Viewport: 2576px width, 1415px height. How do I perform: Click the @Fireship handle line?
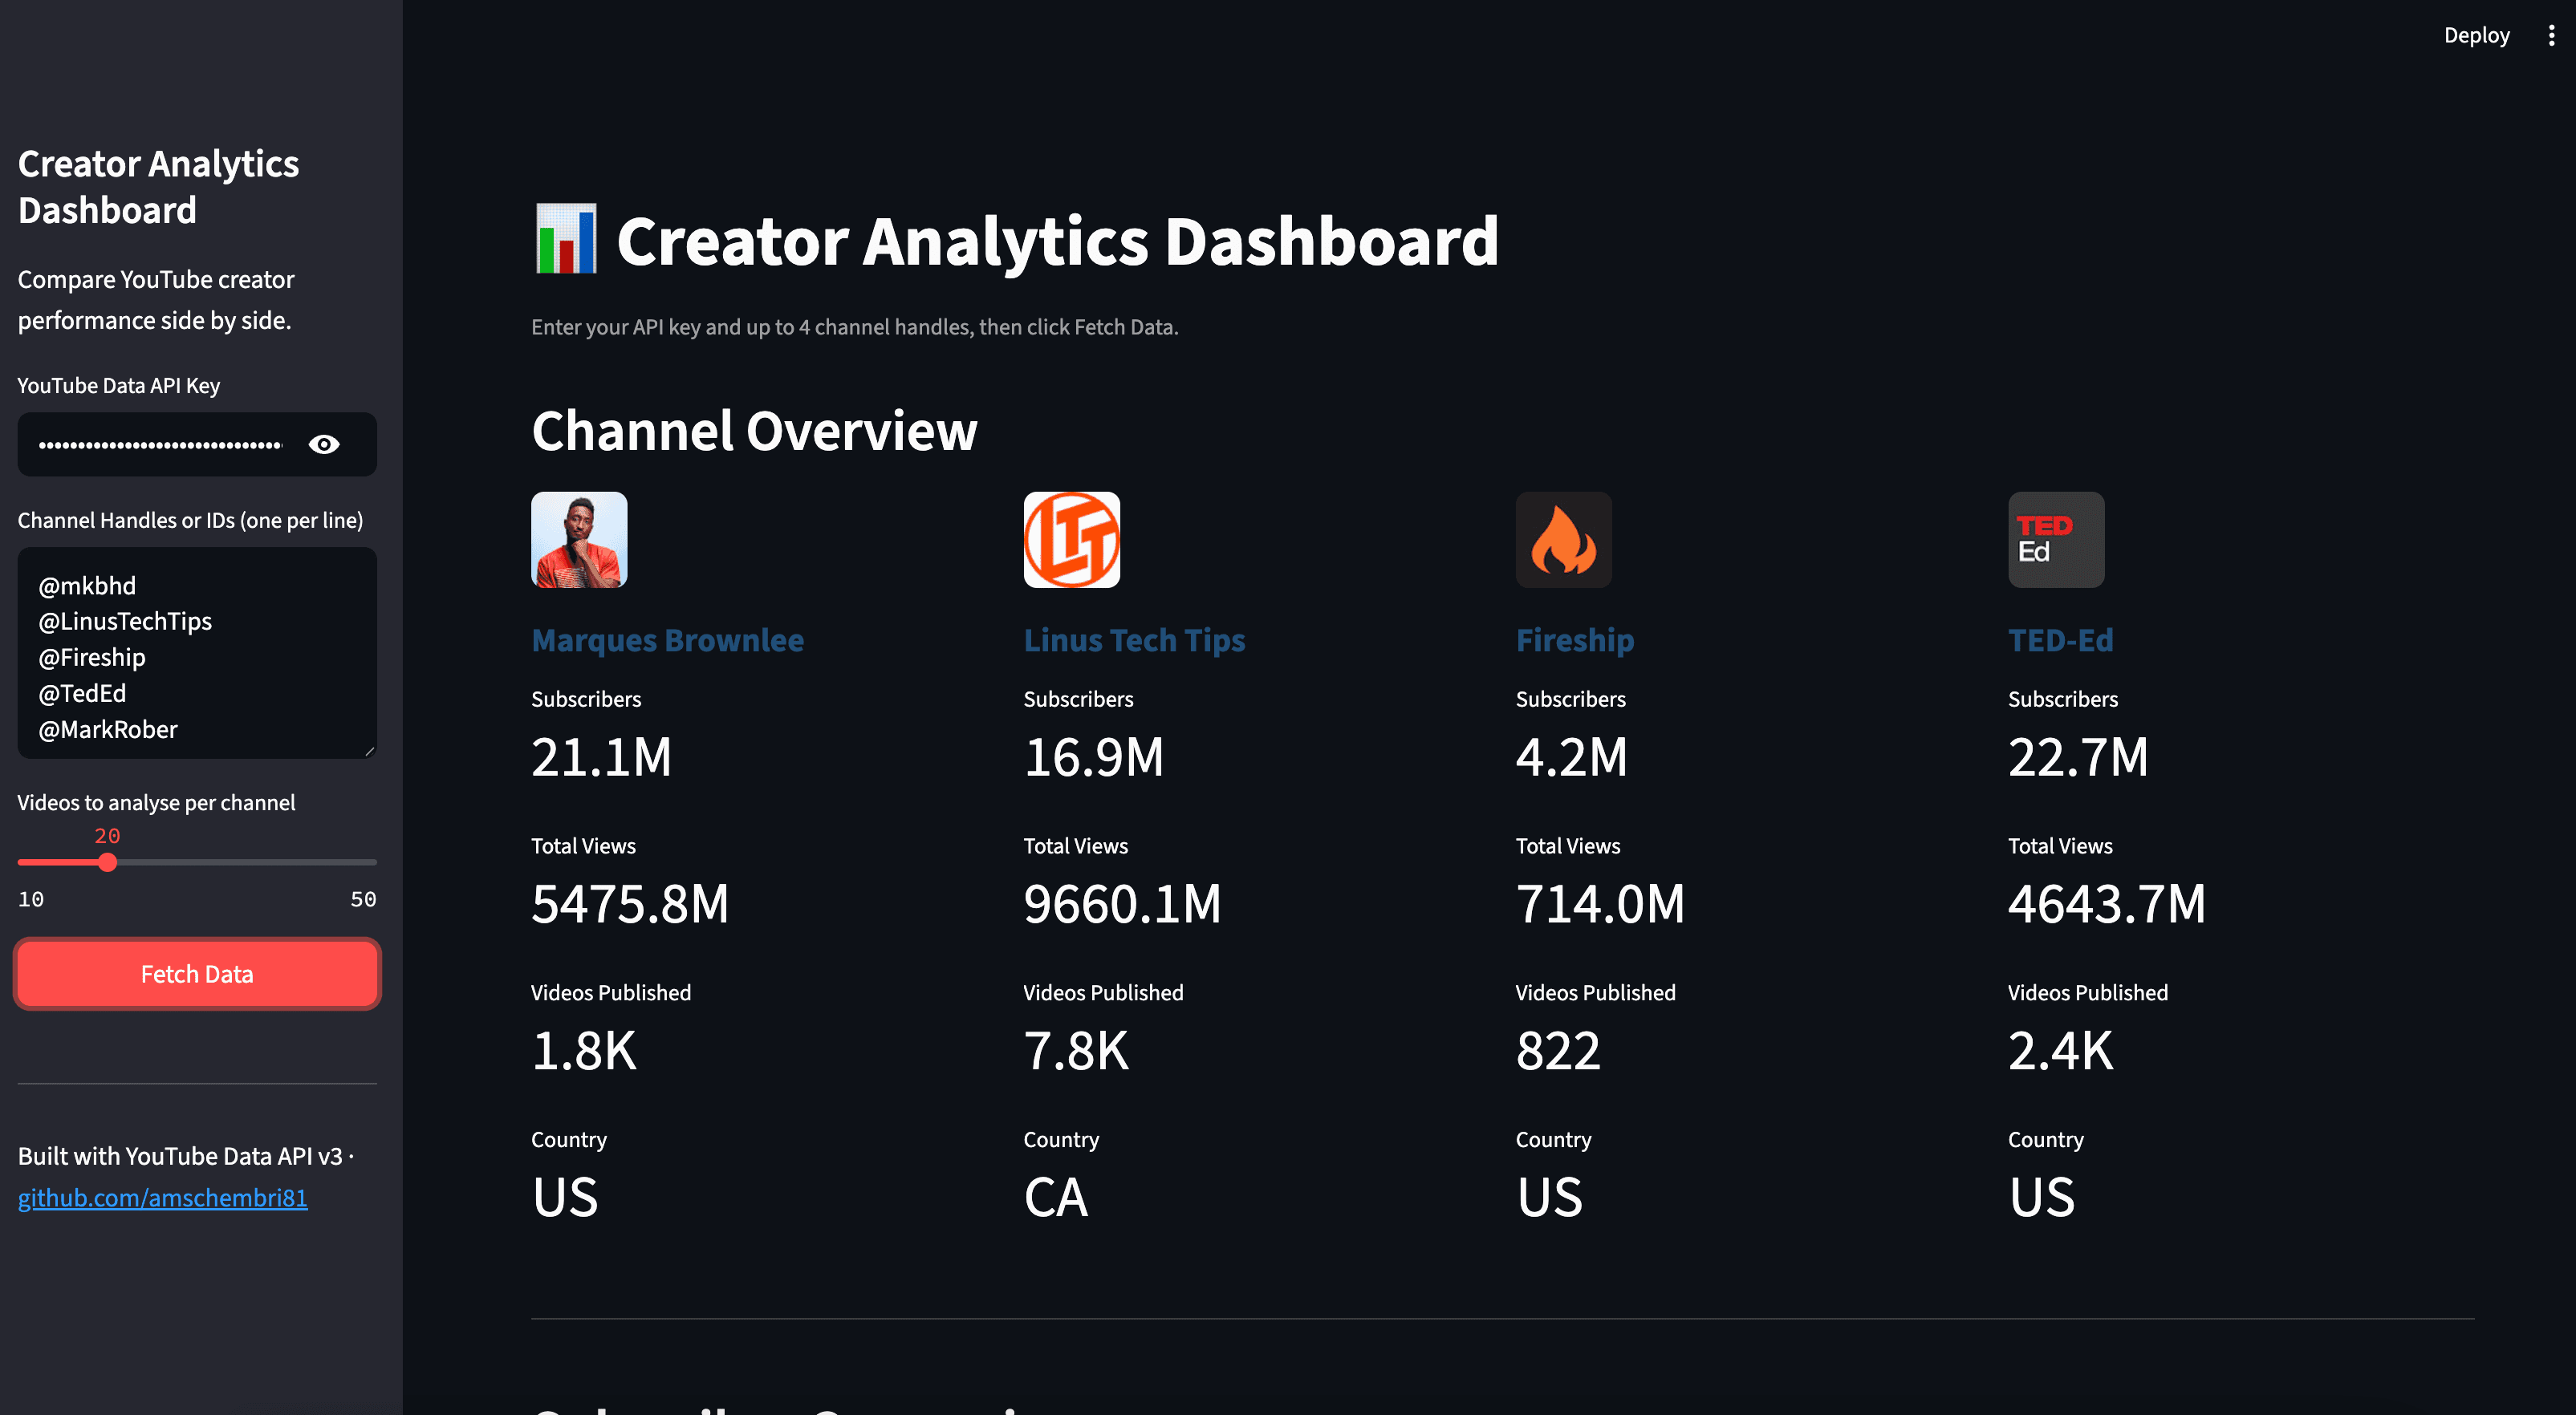(x=92, y=658)
